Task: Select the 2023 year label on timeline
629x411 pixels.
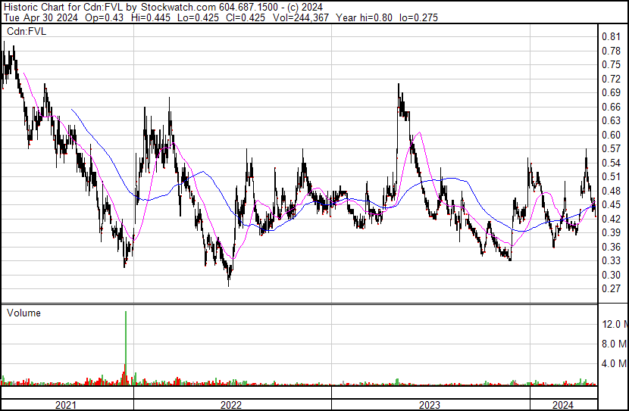Action: coord(429,405)
